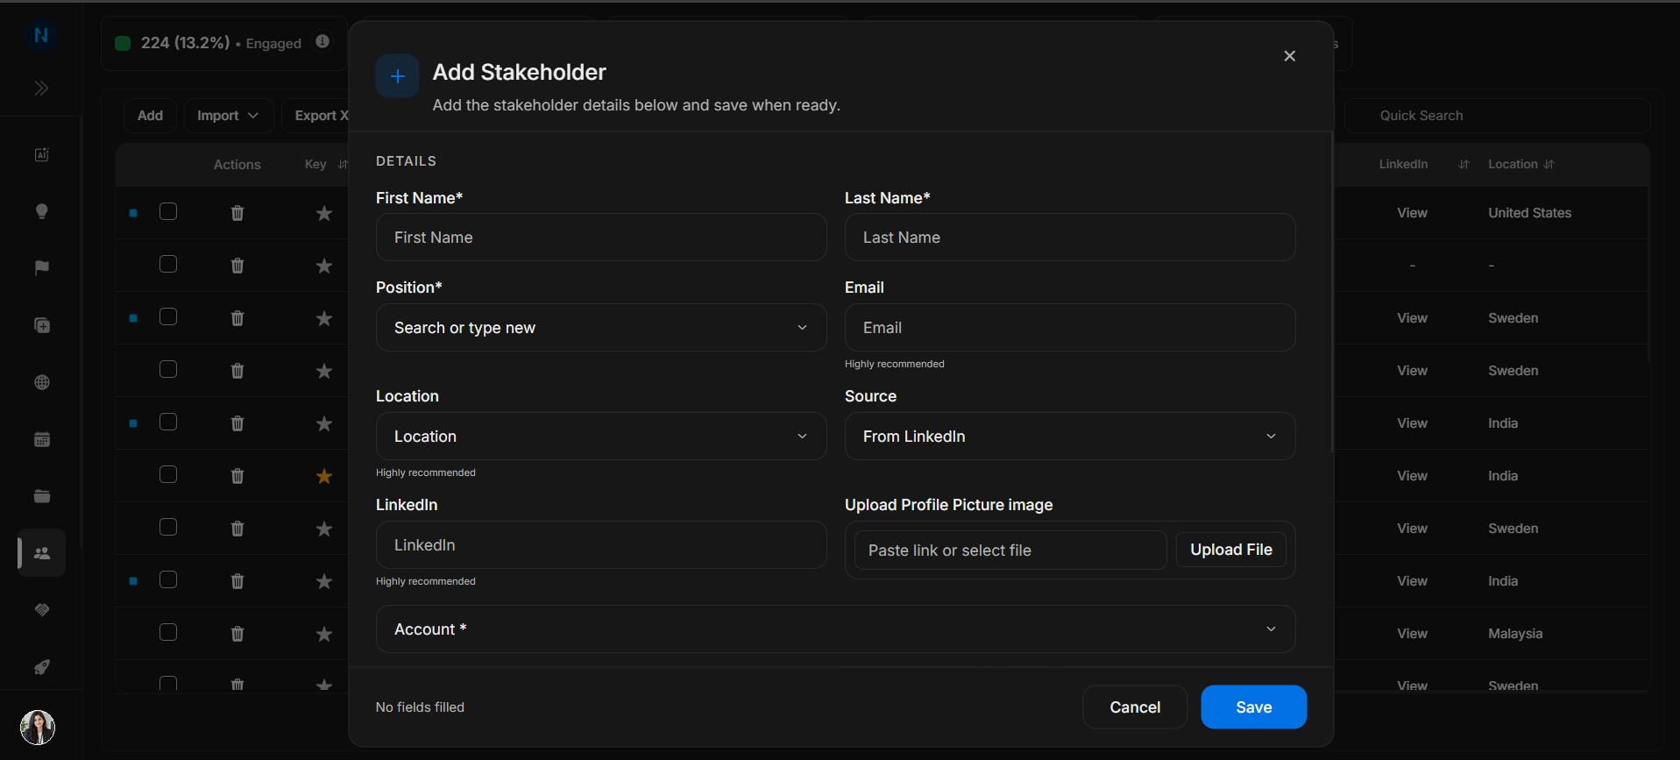Click the info icon next to Engaged

323,41
